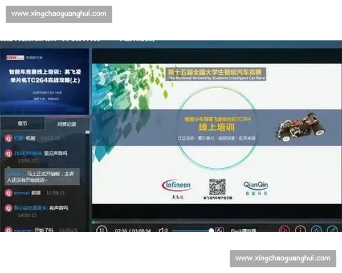
Task: Switch to the 章节 tab
Action: (x=22, y=123)
